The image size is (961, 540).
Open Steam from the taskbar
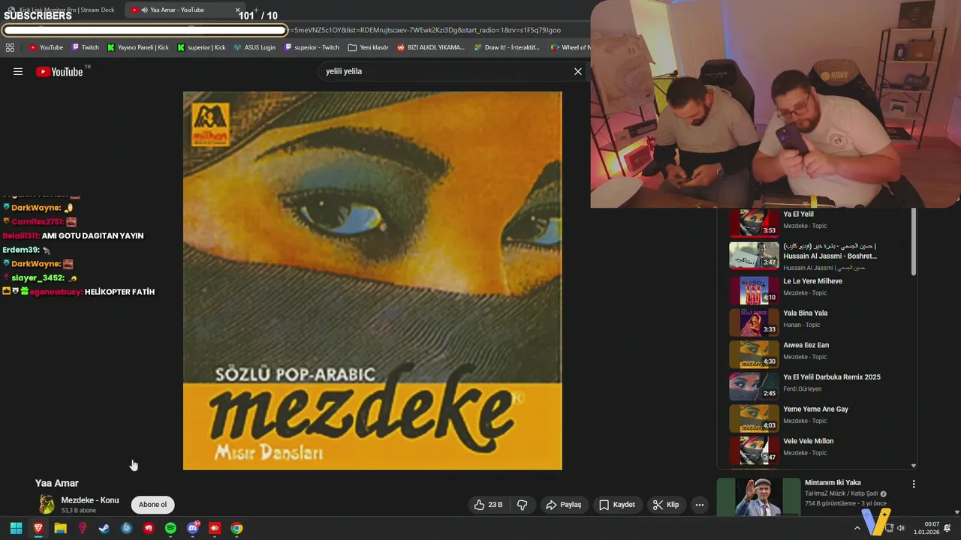pos(104,528)
